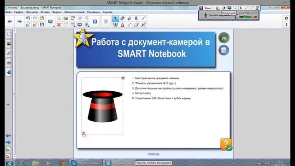This screenshot has height=166, width=295.
Task: Select the Text tool with letter A
Action: point(122,24)
